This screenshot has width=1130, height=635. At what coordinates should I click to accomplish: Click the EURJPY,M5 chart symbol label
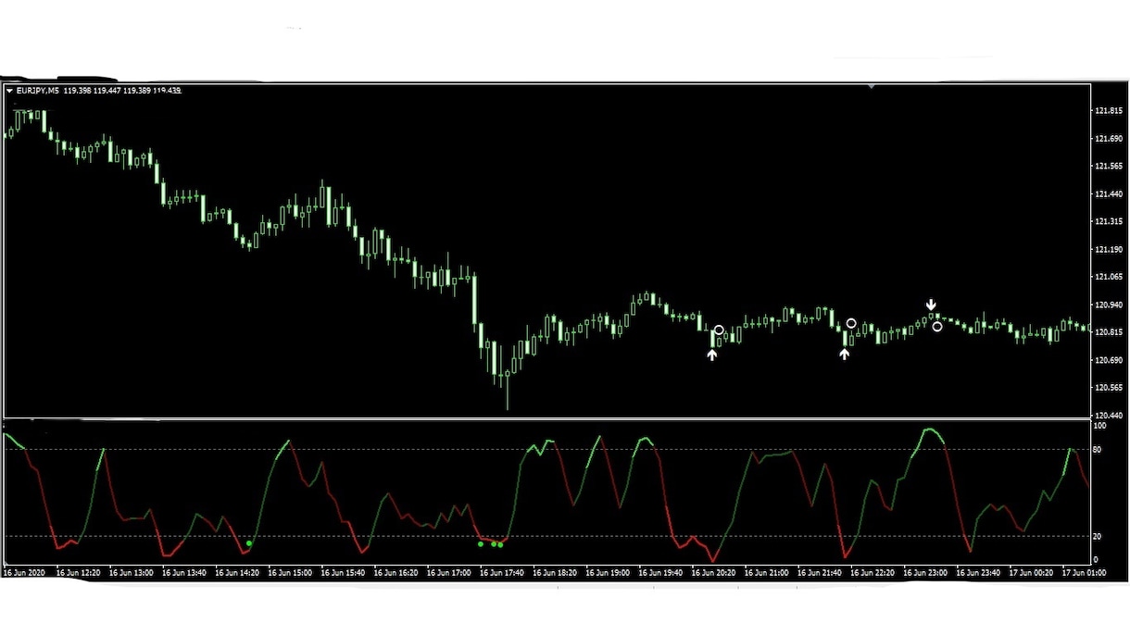[x=39, y=91]
